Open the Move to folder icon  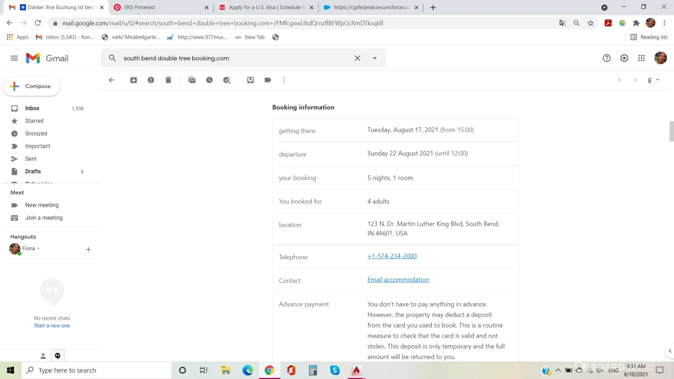[251, 80]
